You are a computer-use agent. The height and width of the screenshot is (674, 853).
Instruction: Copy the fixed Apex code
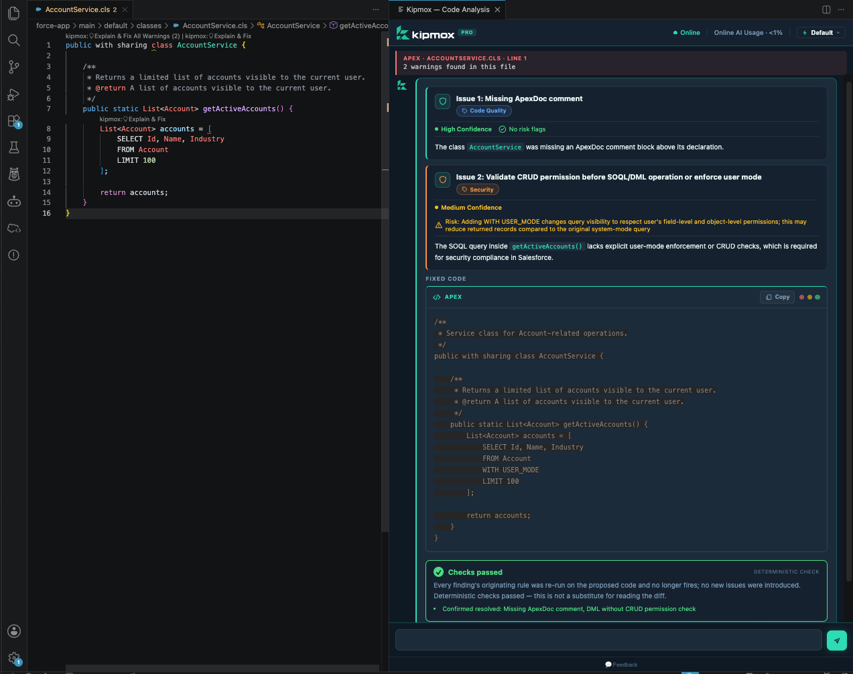777,297
